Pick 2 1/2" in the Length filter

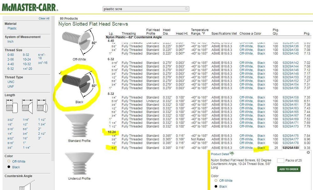click(x=42, y=134)
